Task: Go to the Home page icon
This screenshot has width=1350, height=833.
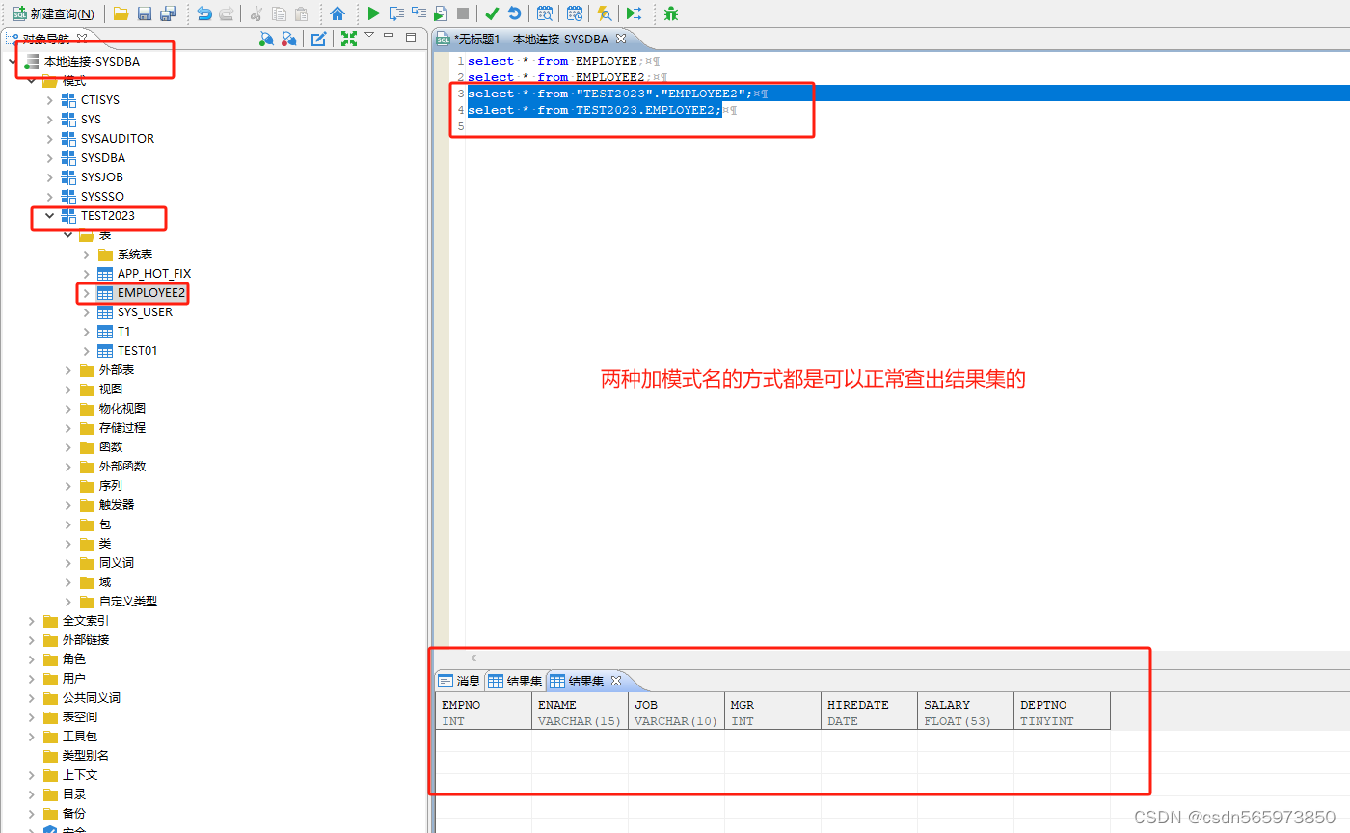Action: tap(337, 13)
